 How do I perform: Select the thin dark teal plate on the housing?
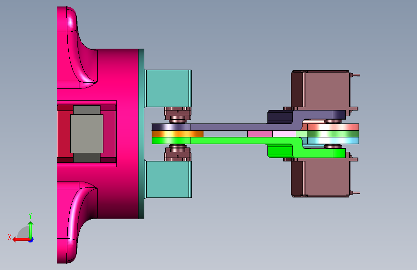click(141, 134)
